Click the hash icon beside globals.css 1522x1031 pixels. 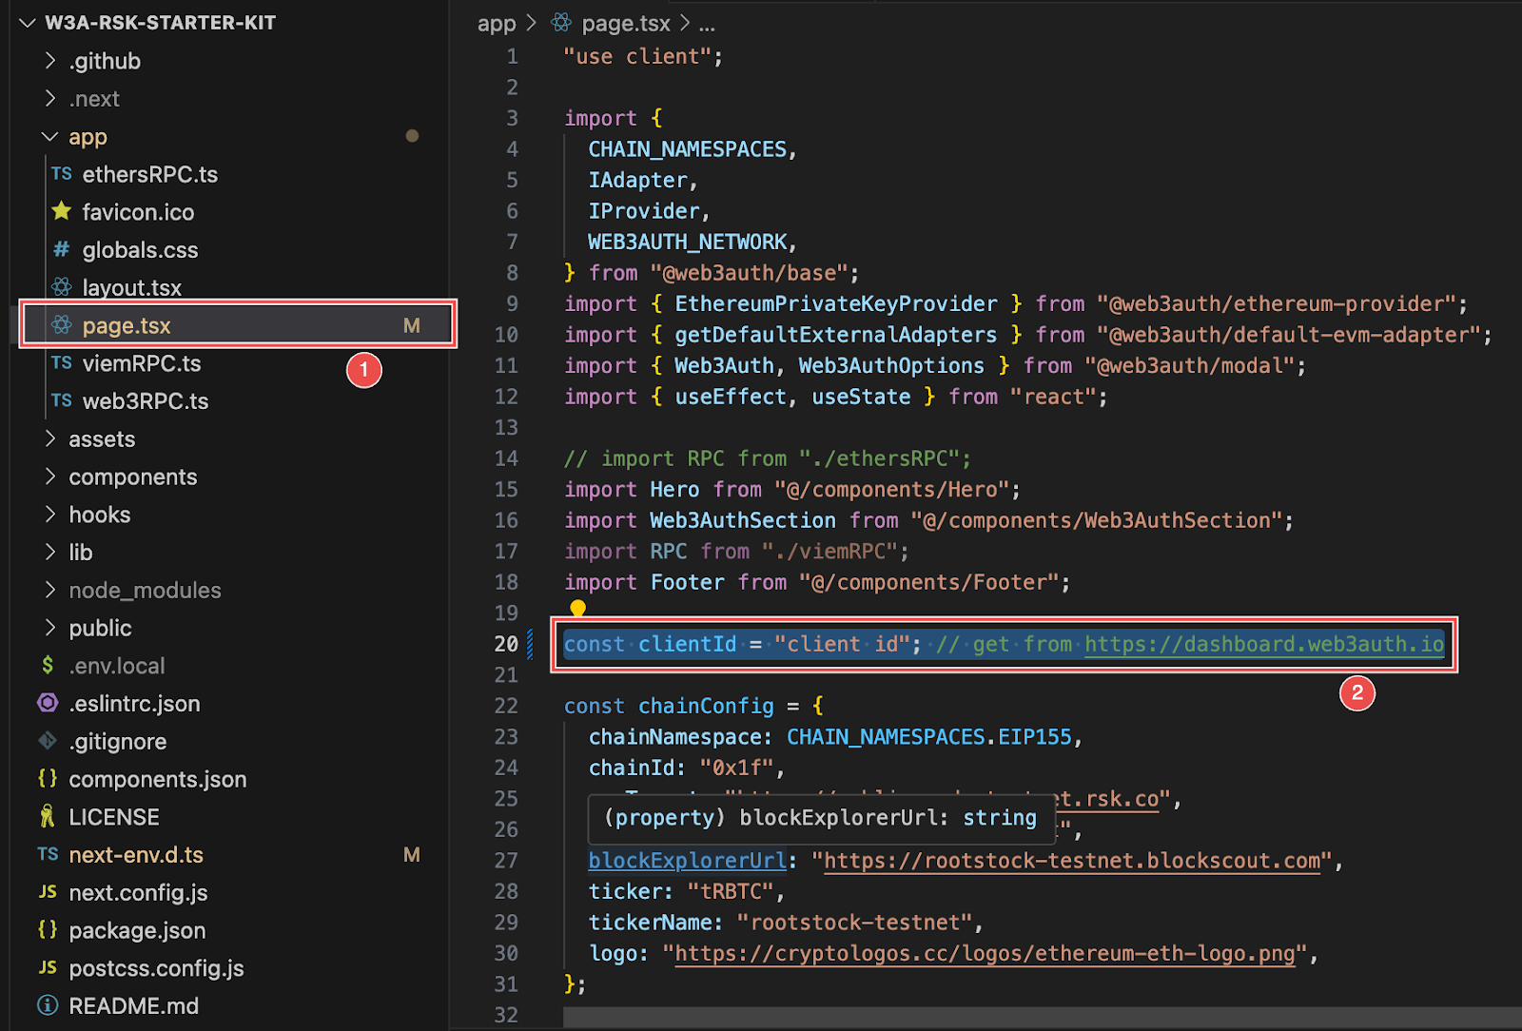tap(62, 249)
